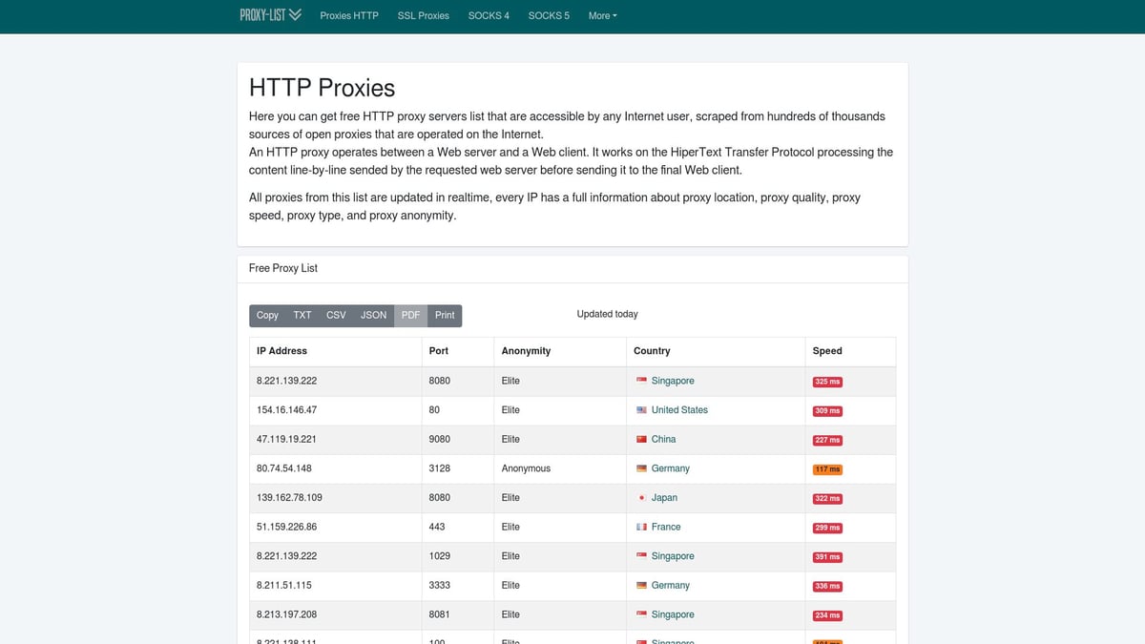Click Singapore flag in port 1029 row
Viewport: 1145px width, 644px height.
[x=641, y=556]
